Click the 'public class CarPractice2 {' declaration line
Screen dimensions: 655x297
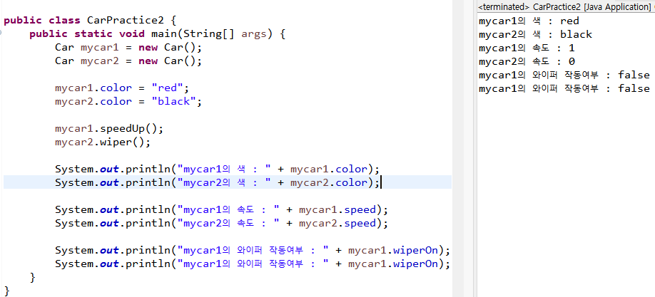pos(90,20)
